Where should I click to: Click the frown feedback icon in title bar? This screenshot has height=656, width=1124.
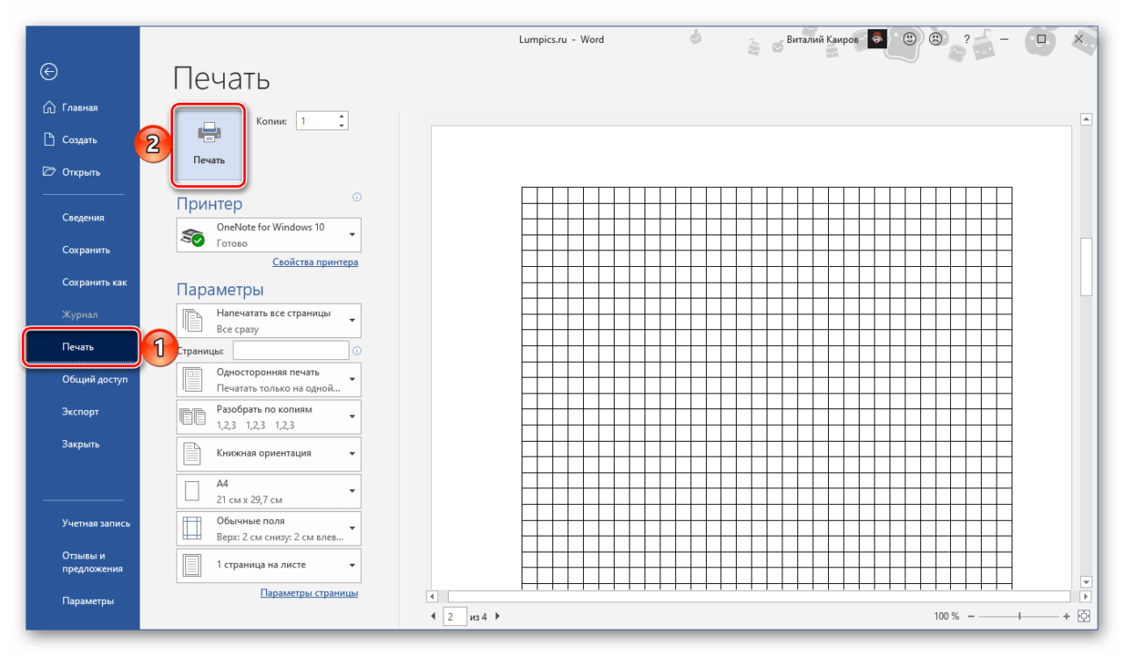pyautogui.click(x=936, y=40)
